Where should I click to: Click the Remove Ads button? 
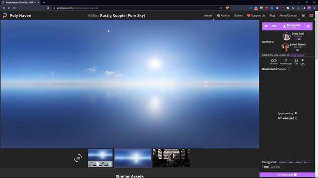(287, 175)
